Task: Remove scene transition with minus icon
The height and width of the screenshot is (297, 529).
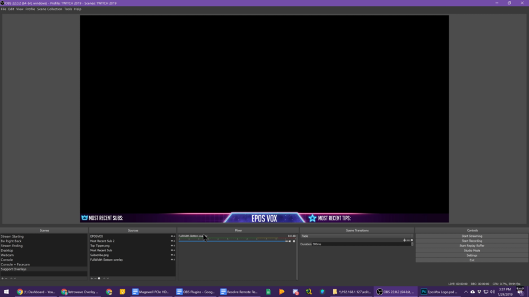Action: 408,240
